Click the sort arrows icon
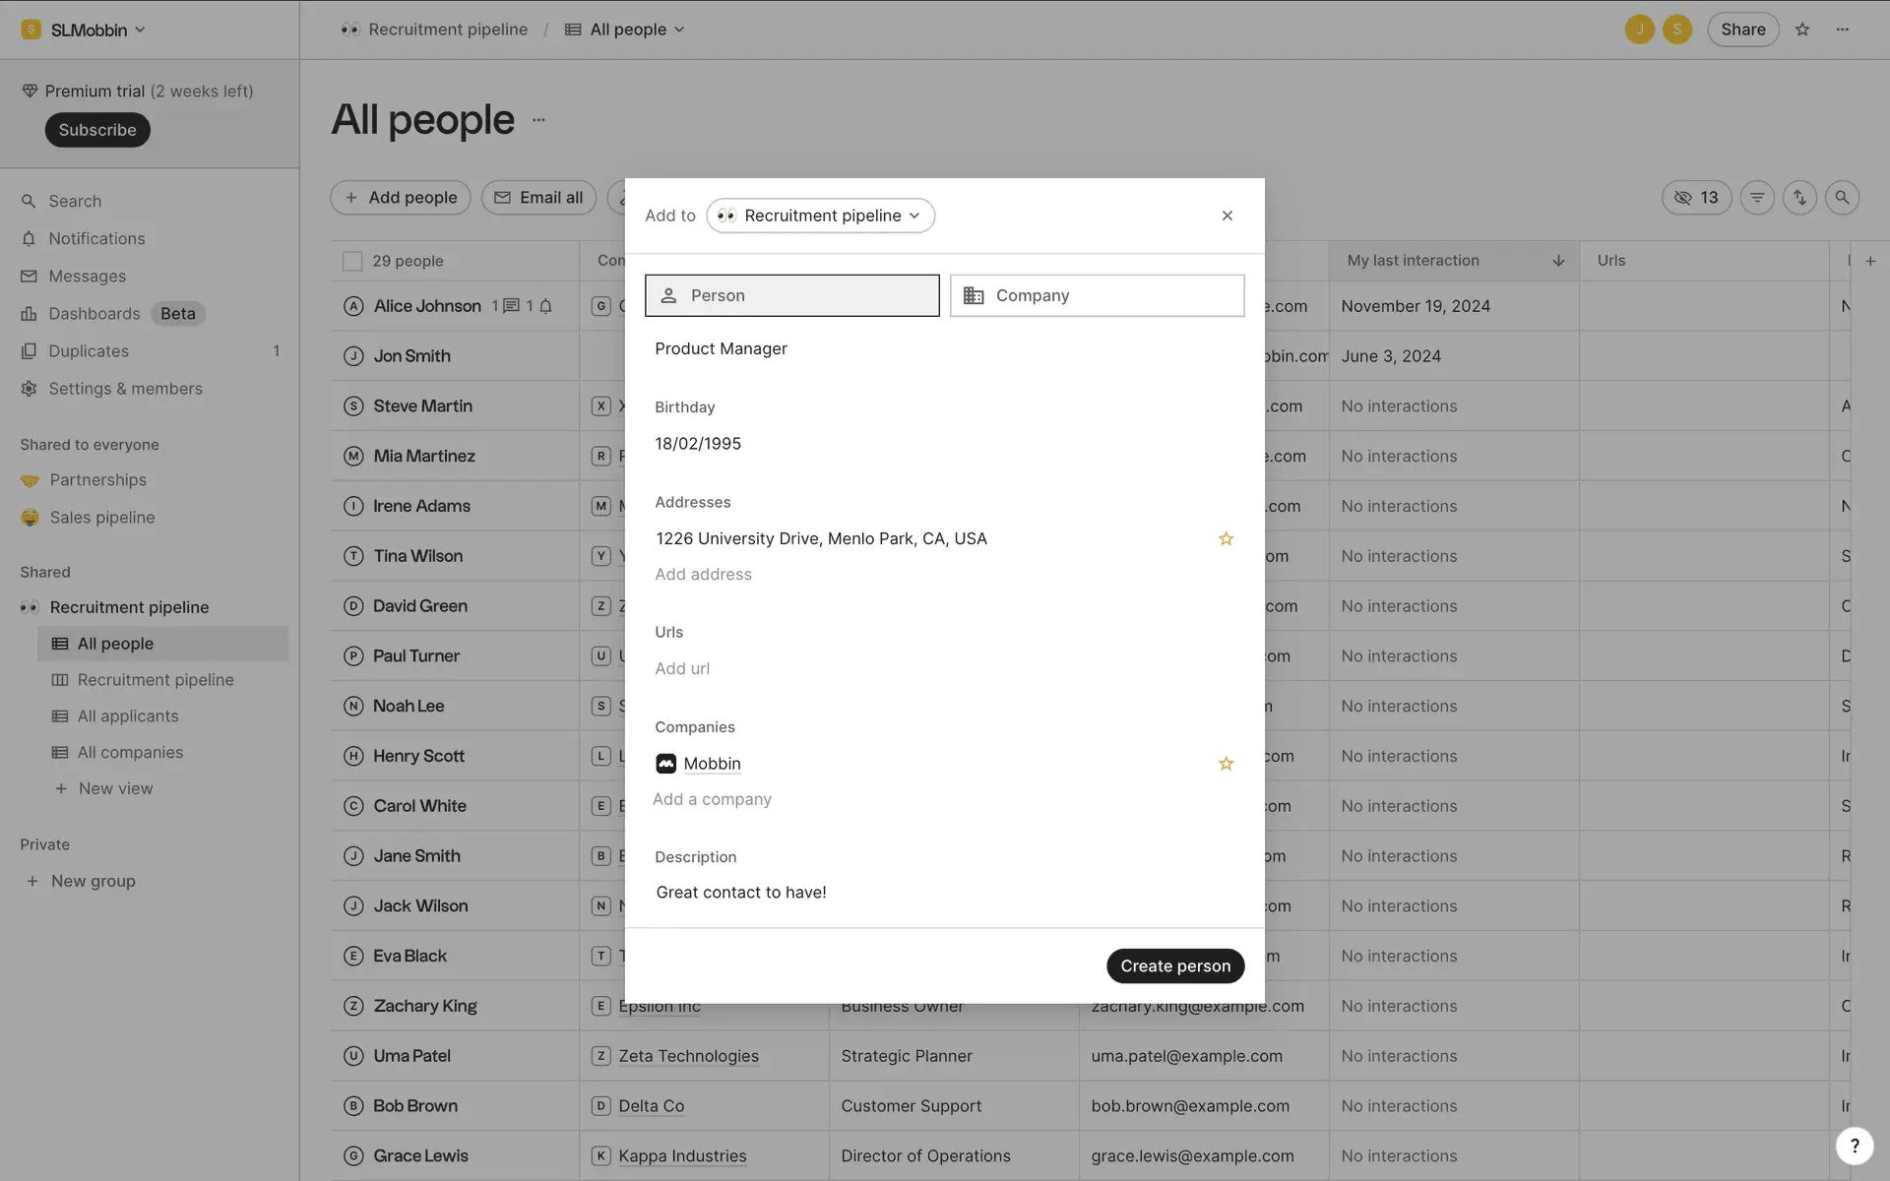Image resolution: width=1890 pixels, height=1181 pixels. 1799,198
